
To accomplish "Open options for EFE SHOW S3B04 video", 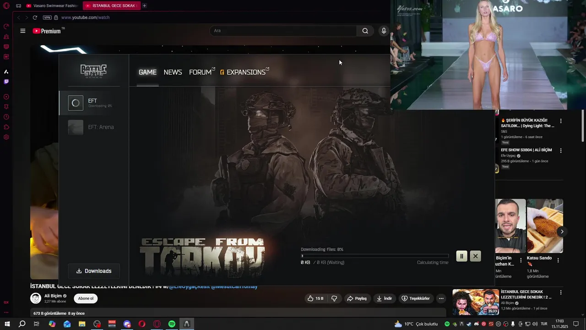I will [x=561, y=150].
